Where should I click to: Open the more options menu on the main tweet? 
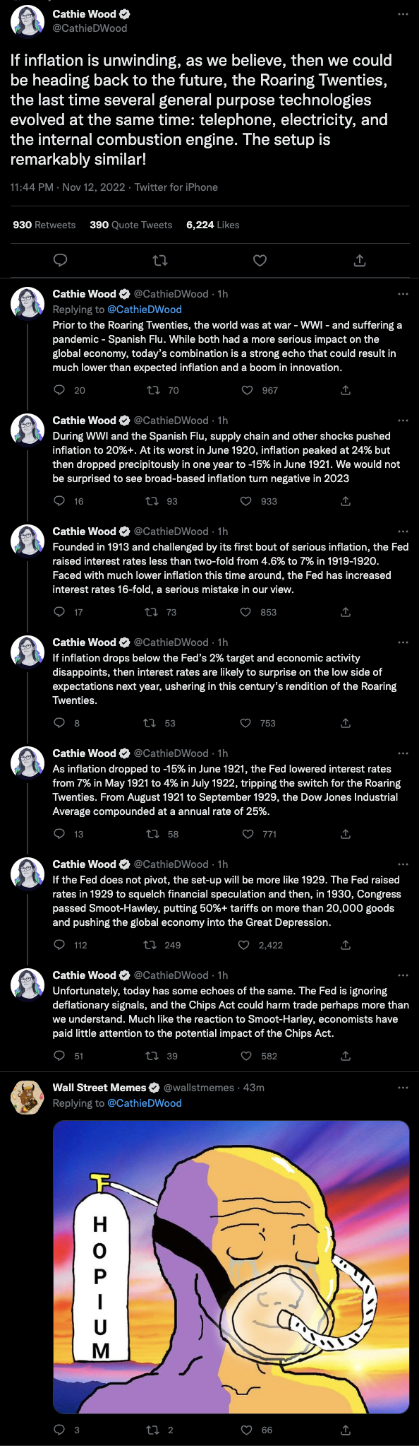pos(403,14)
